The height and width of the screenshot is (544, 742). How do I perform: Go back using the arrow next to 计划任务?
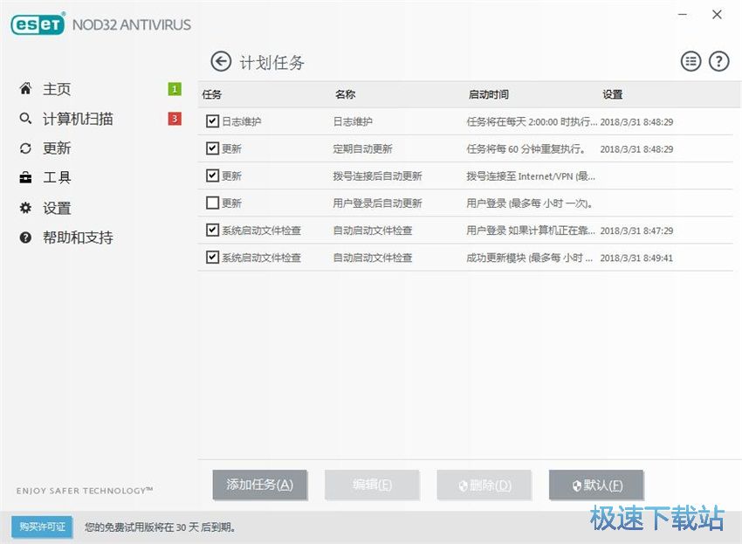click(x=221, y=61)
